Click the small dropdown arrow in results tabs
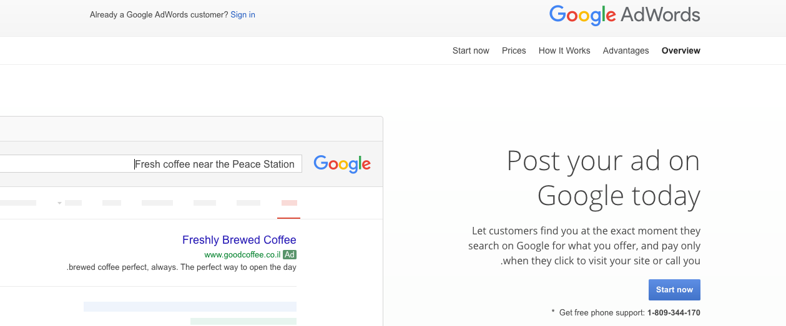786x326 pixels. 60,203
